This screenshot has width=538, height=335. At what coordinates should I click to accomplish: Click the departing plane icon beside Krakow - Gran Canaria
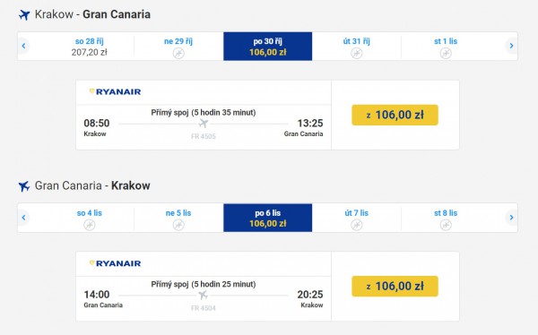coord(24,14)
